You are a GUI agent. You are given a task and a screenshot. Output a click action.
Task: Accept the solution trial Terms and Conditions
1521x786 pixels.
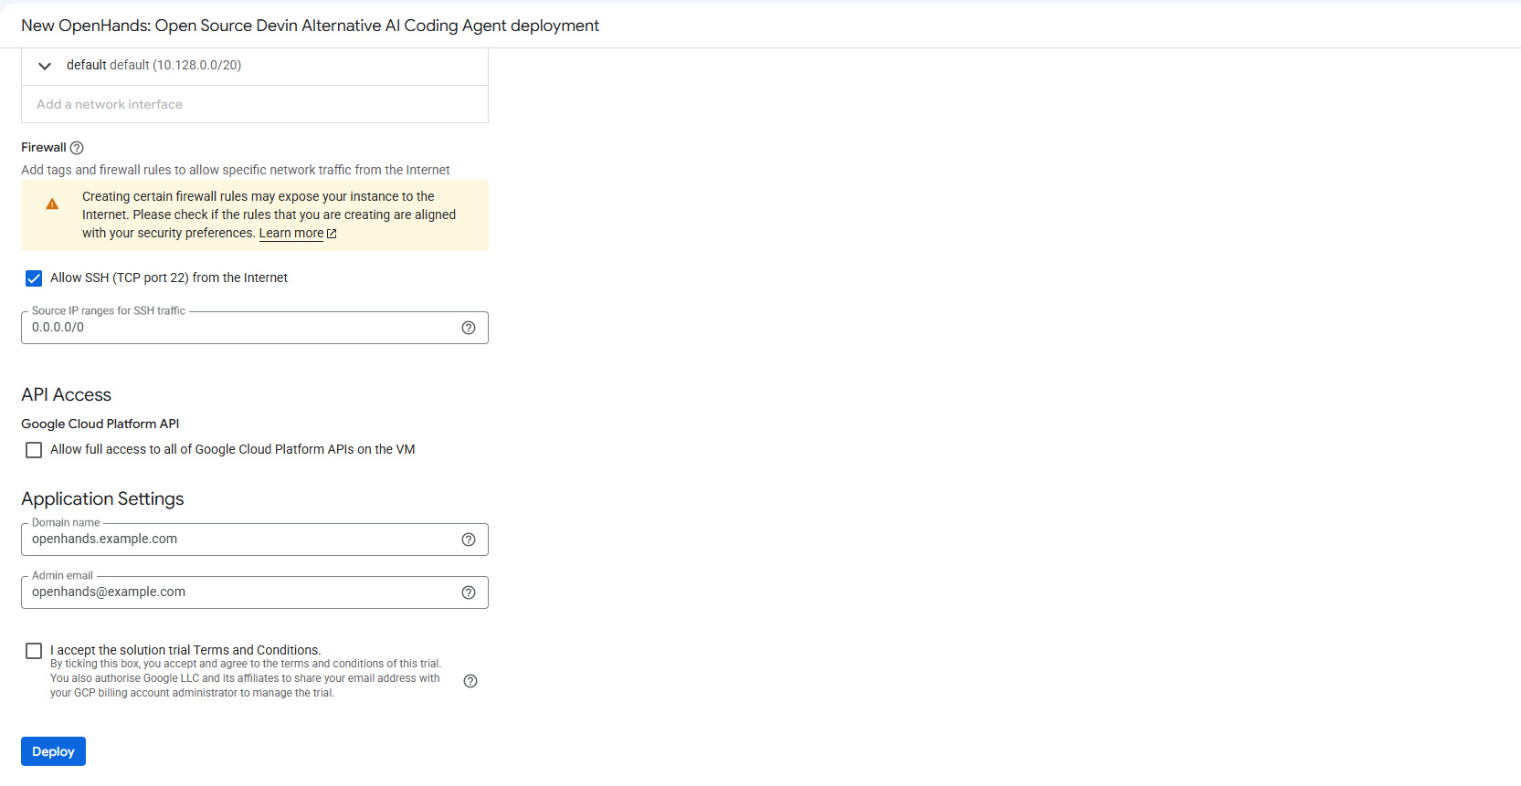(34, 651)
